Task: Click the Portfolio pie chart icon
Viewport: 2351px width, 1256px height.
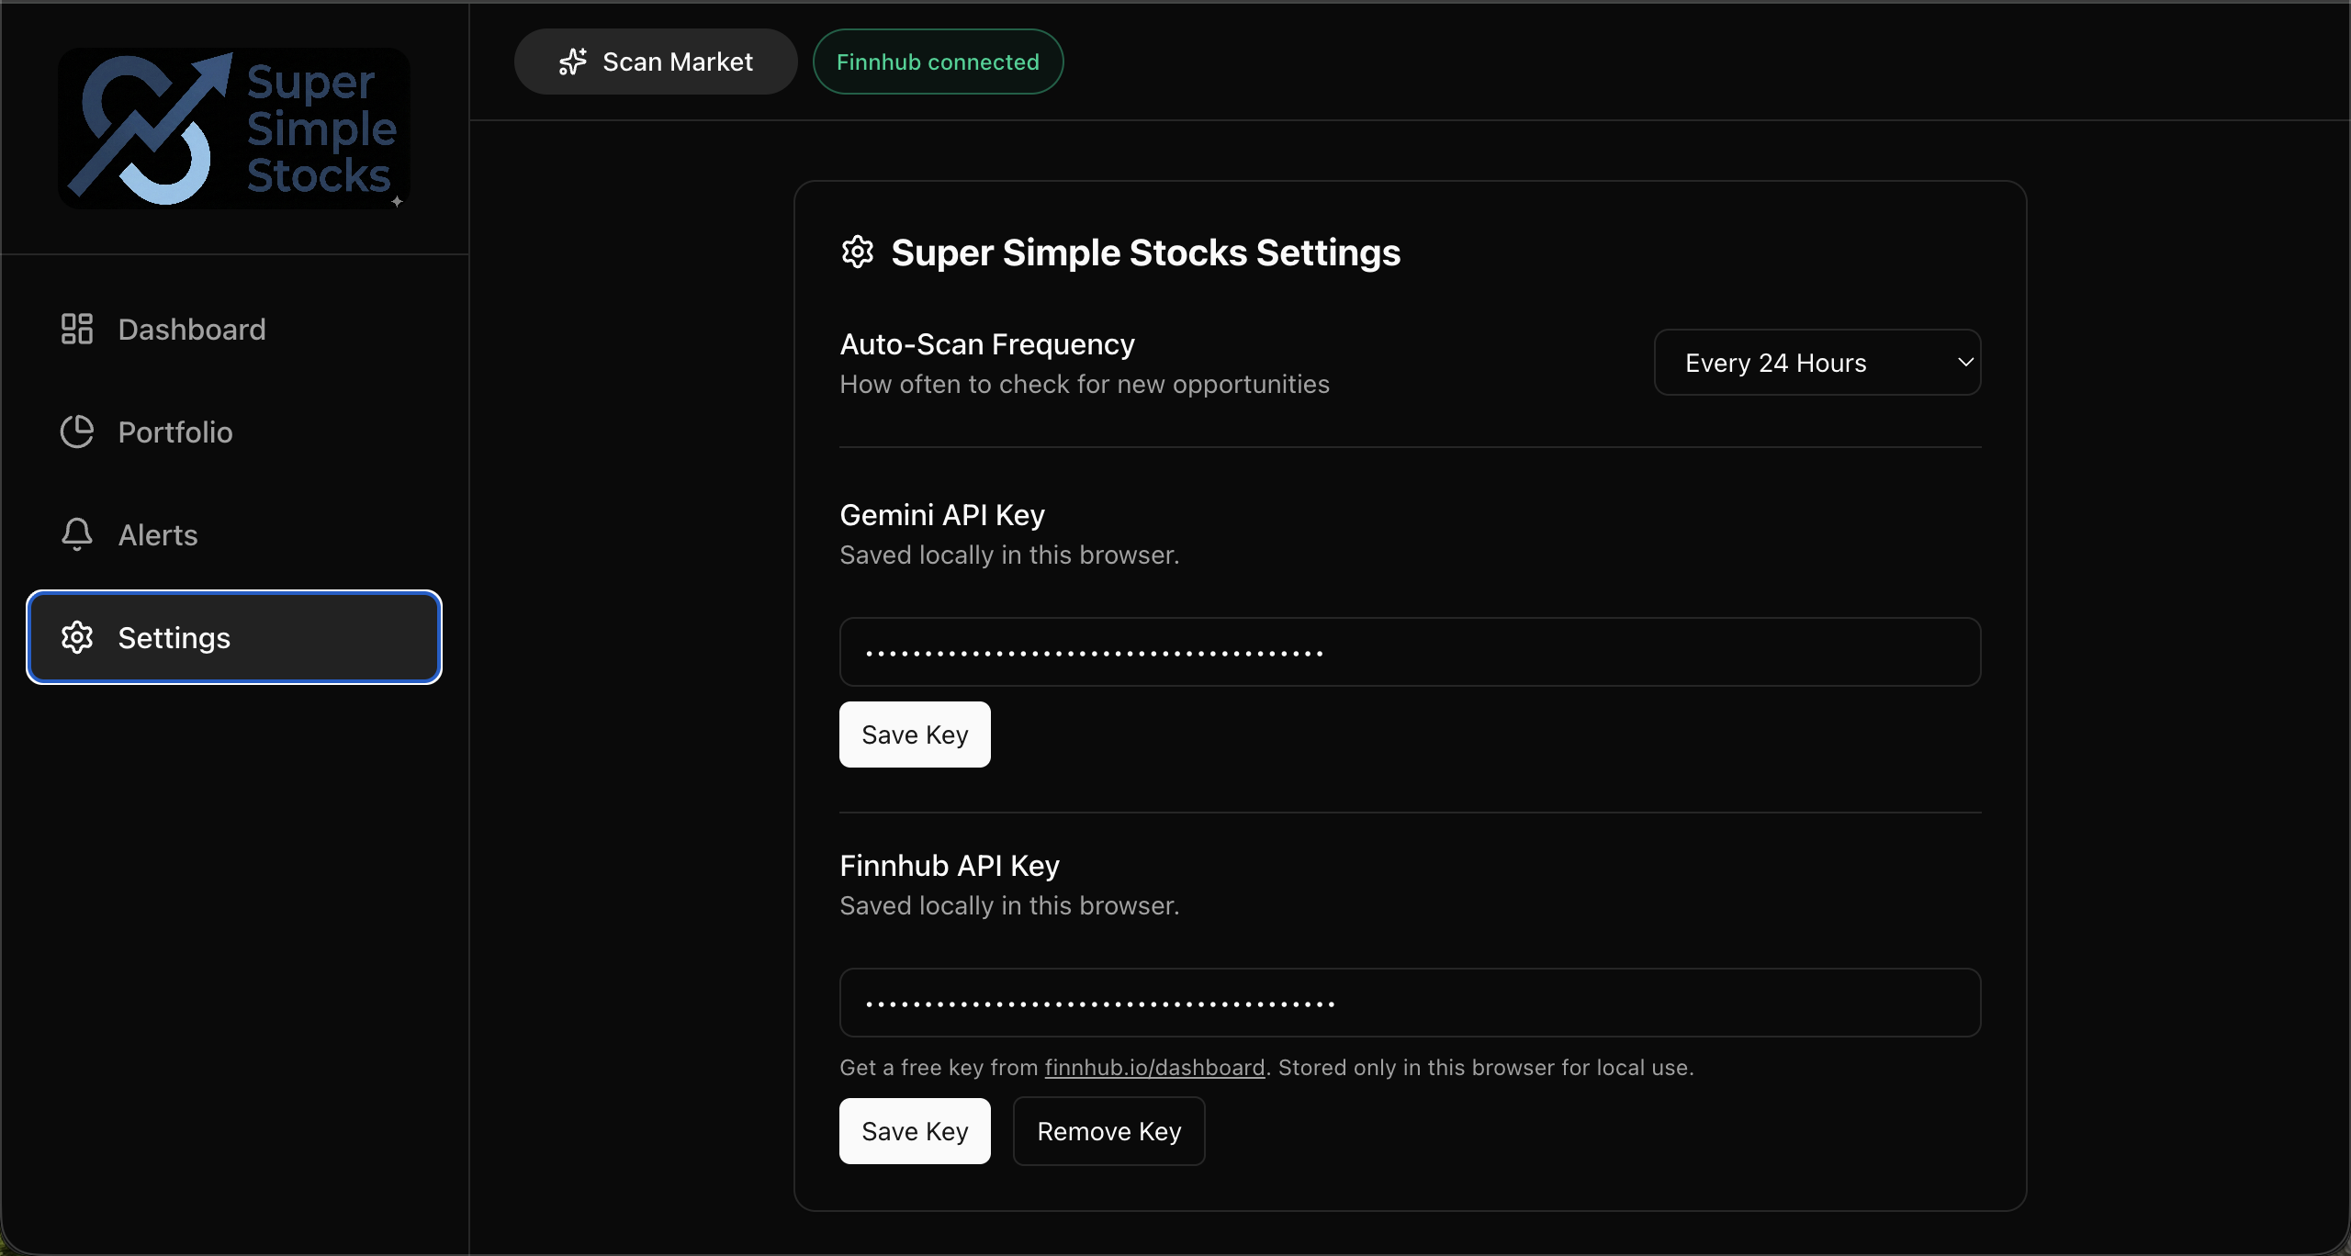Action: coord(77,432)
